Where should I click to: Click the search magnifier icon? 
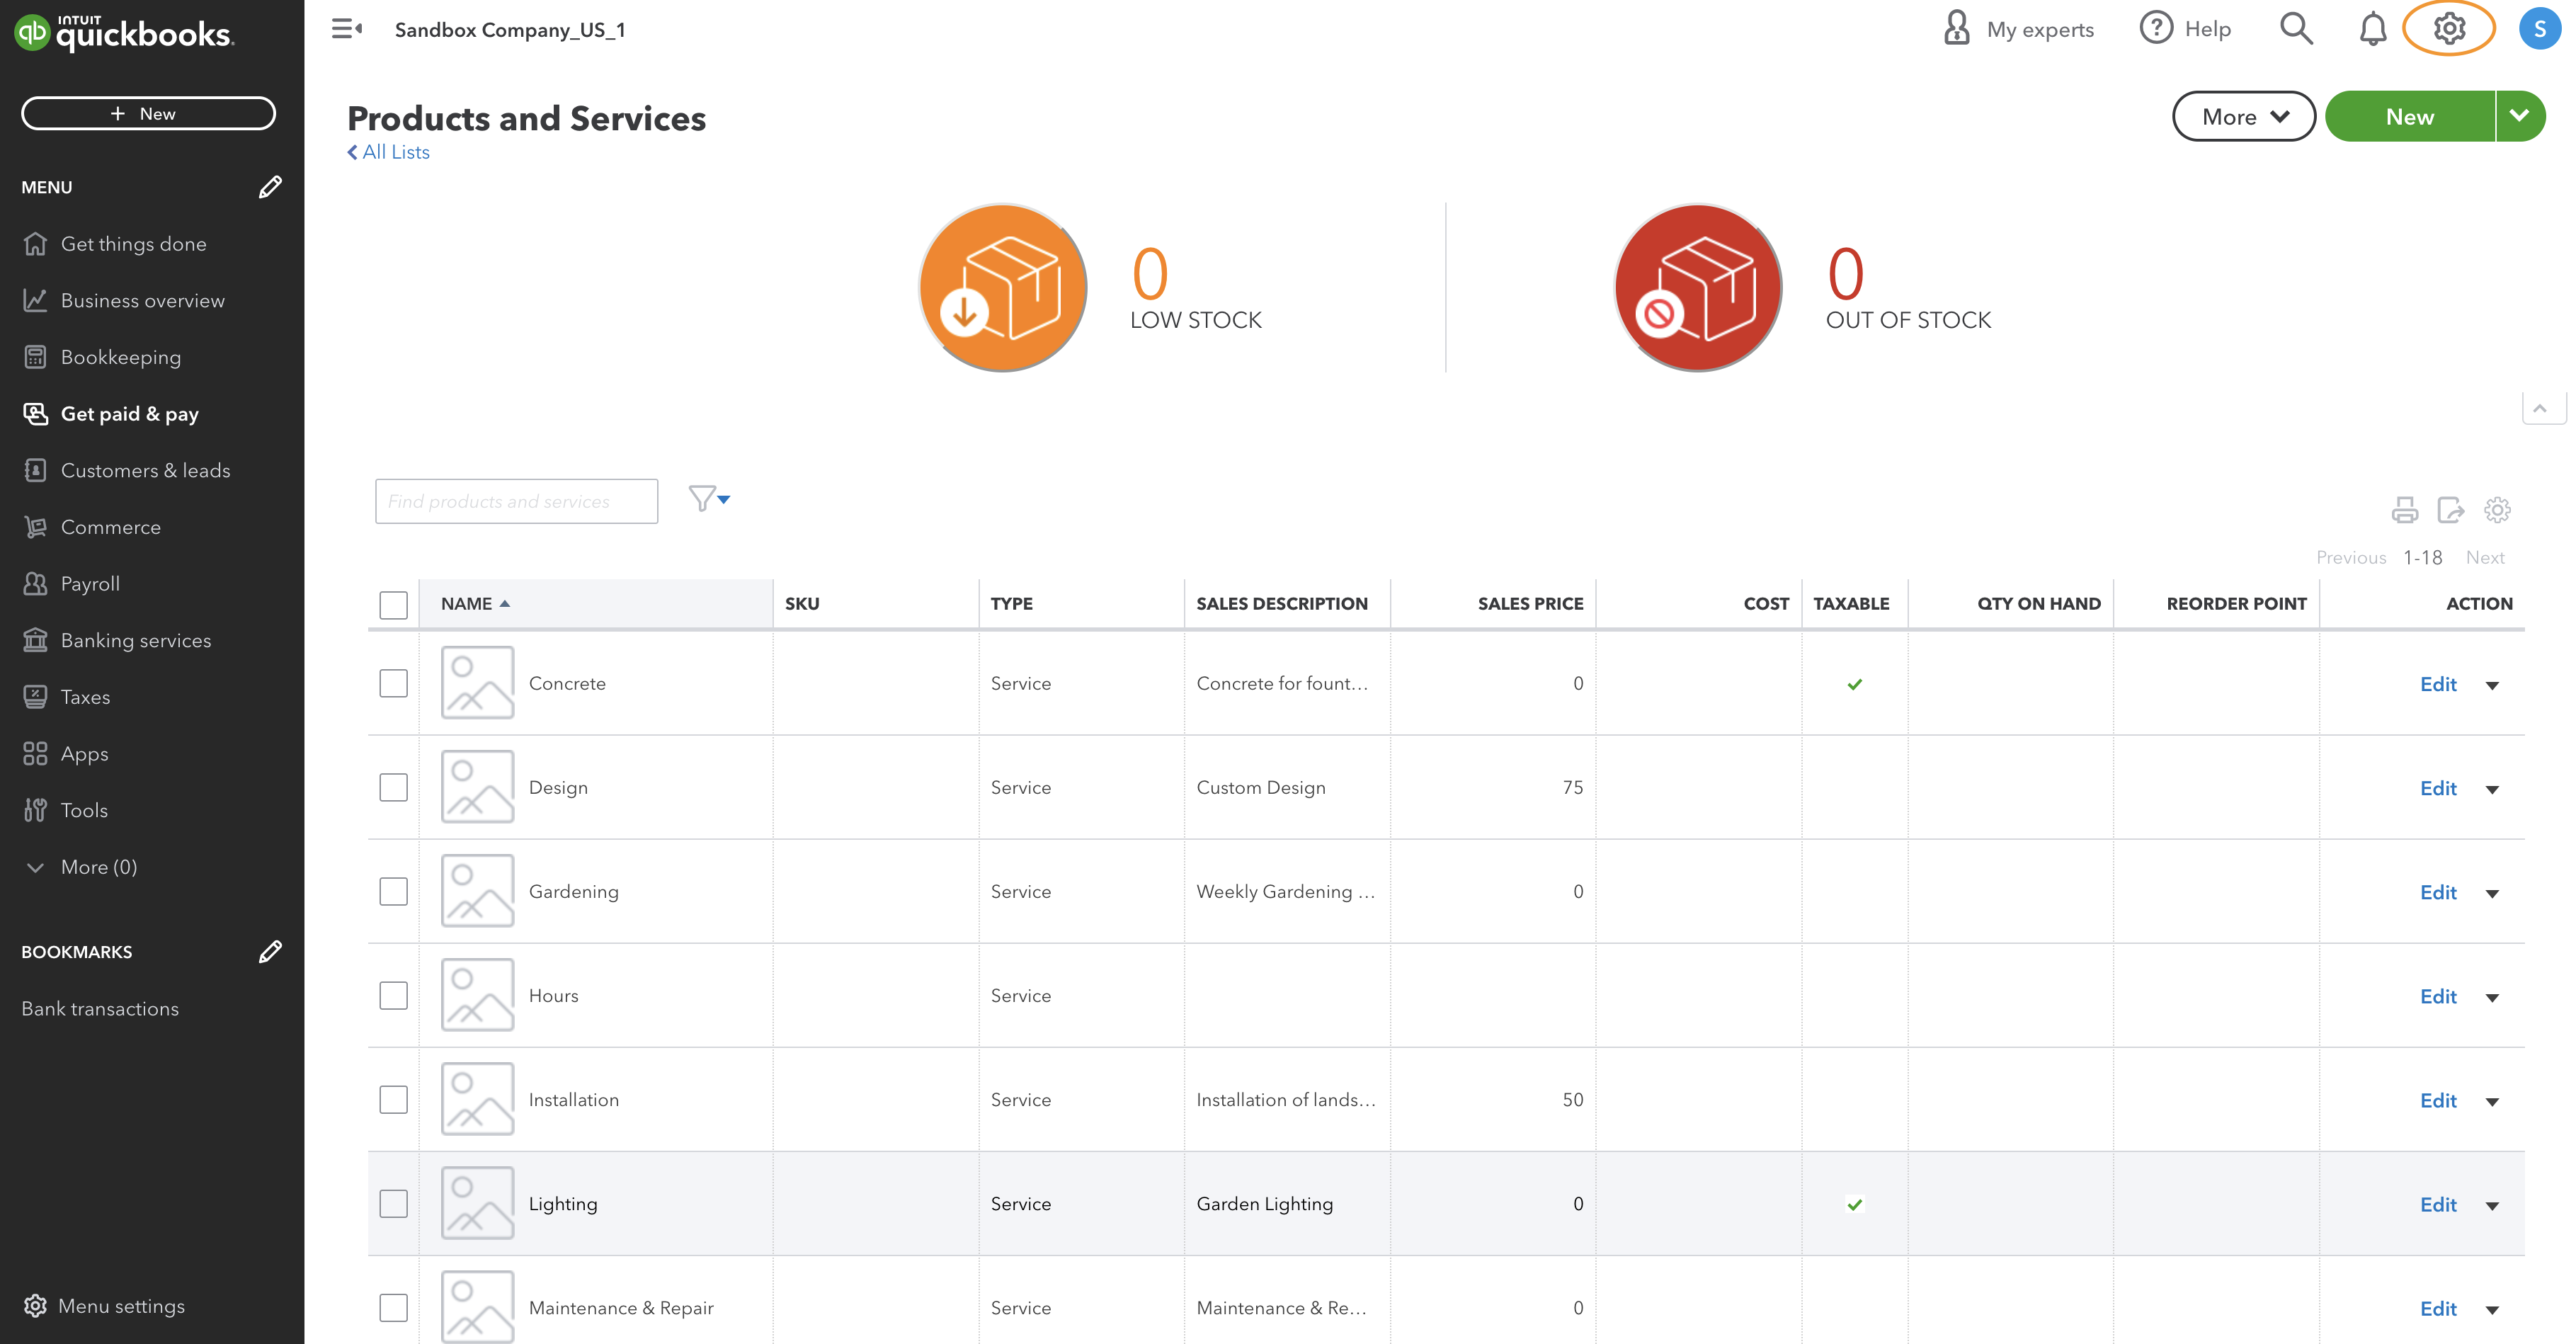point(2296,29)
